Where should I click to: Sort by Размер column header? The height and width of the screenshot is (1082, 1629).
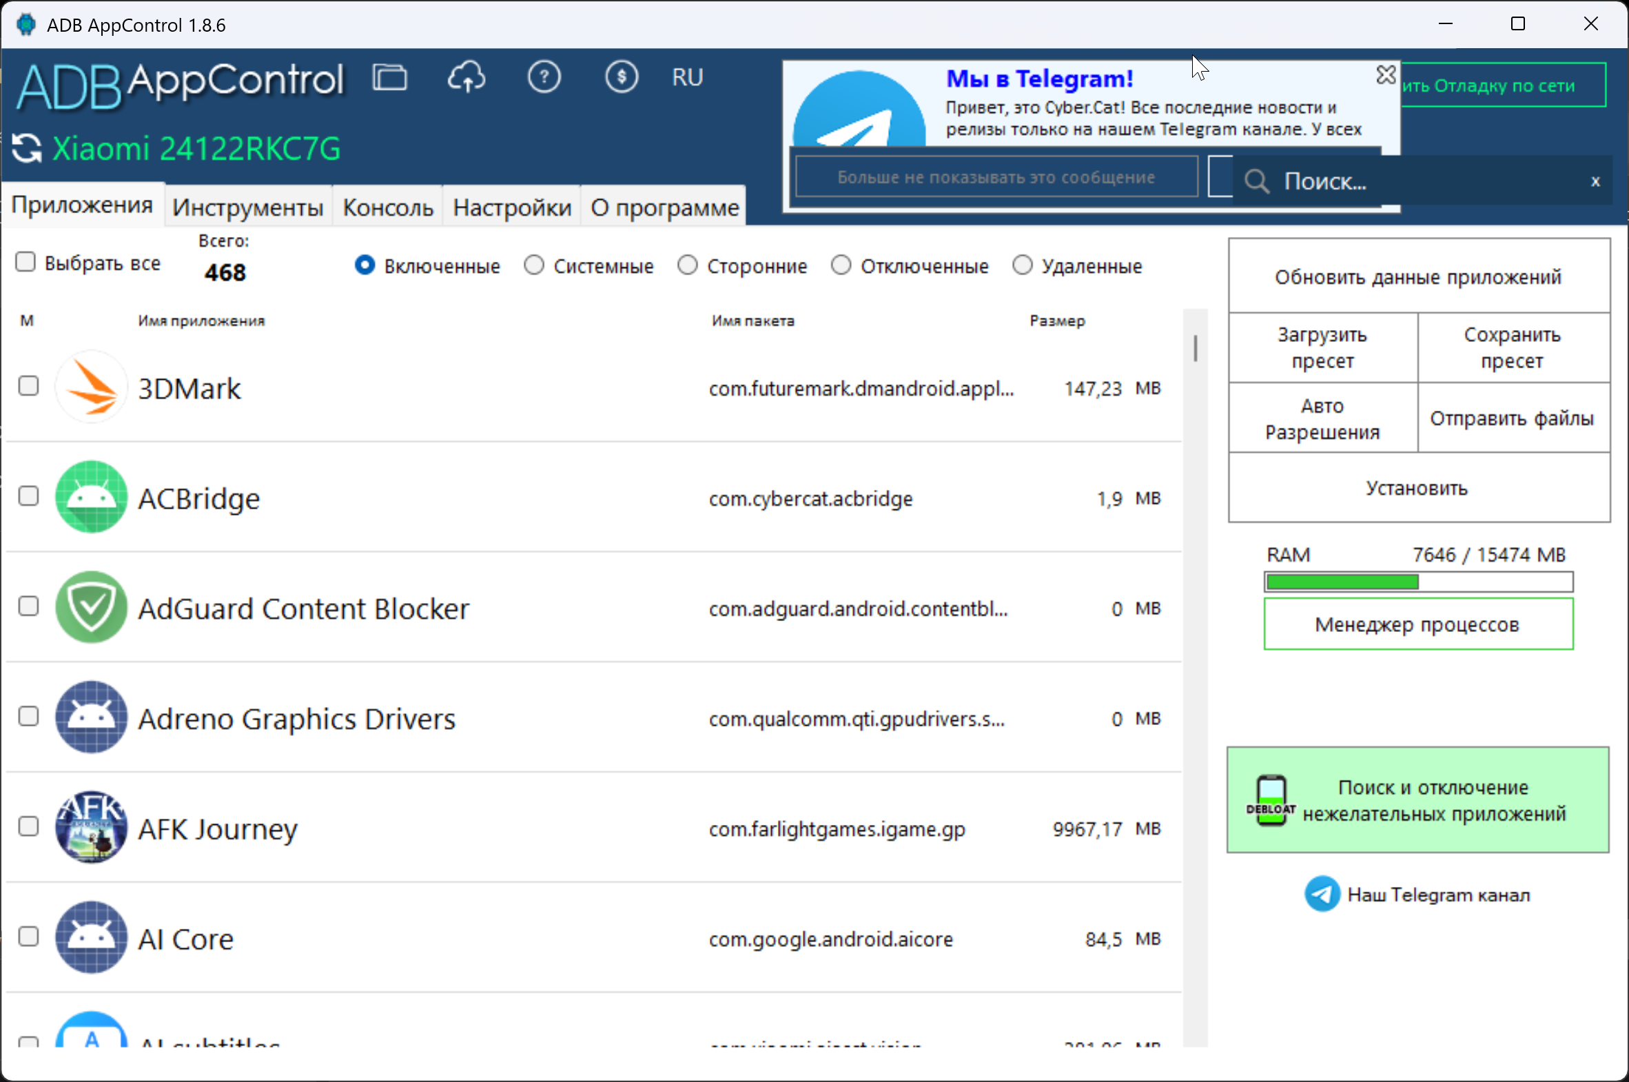click(x=1057, y=321)
